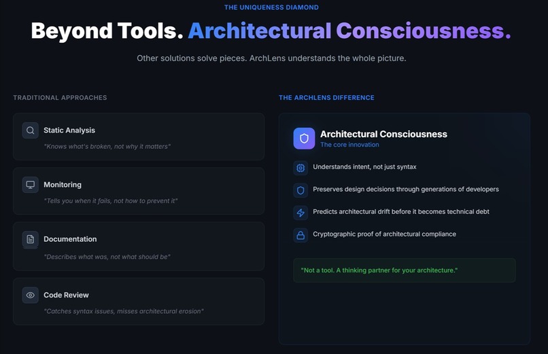Select the Code Review card title

pos(66,295)
